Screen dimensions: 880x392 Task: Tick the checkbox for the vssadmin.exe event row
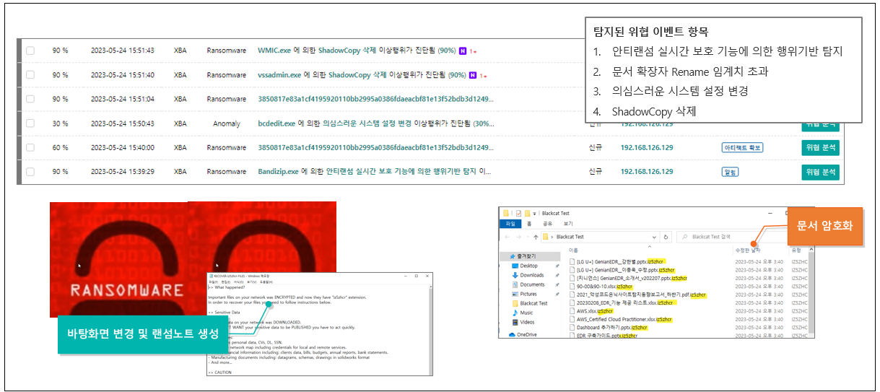(x=30, y=74)
